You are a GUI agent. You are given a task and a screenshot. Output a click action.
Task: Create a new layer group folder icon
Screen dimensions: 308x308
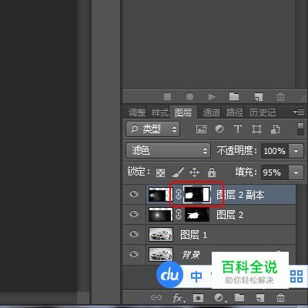(x=239, y=297)
